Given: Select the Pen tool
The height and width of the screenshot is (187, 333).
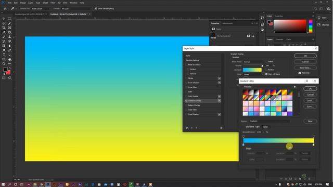Looking at the screenshot, I should [x=9, y=50].
